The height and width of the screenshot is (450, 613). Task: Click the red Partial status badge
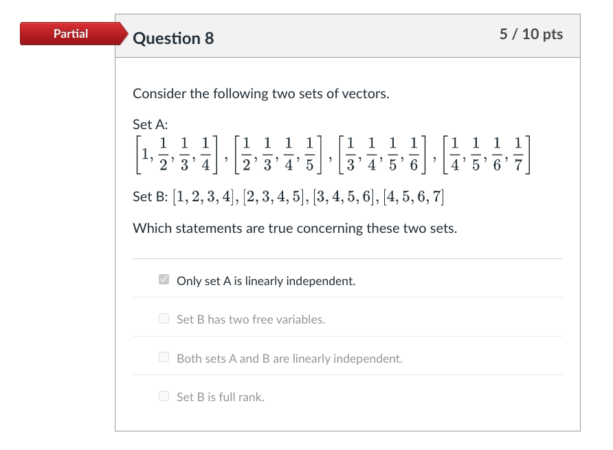click(71, 33)
